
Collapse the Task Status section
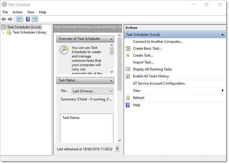[x=111, y=81]
